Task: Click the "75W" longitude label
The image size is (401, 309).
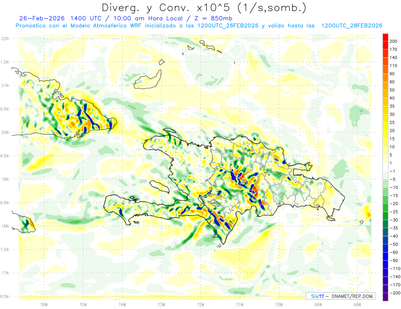Action: click(83, 304)
